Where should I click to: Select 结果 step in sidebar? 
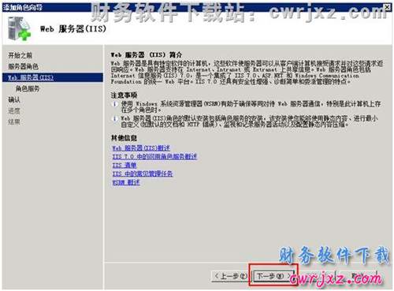coord(14,121)
